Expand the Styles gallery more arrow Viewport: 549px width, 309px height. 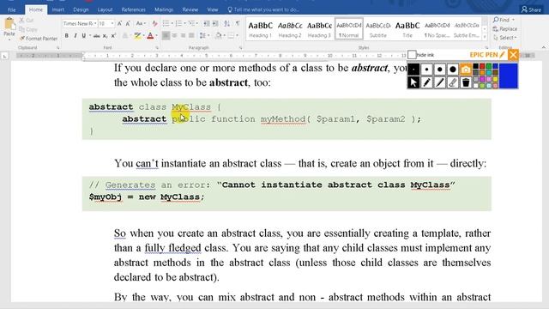point(485,36)
